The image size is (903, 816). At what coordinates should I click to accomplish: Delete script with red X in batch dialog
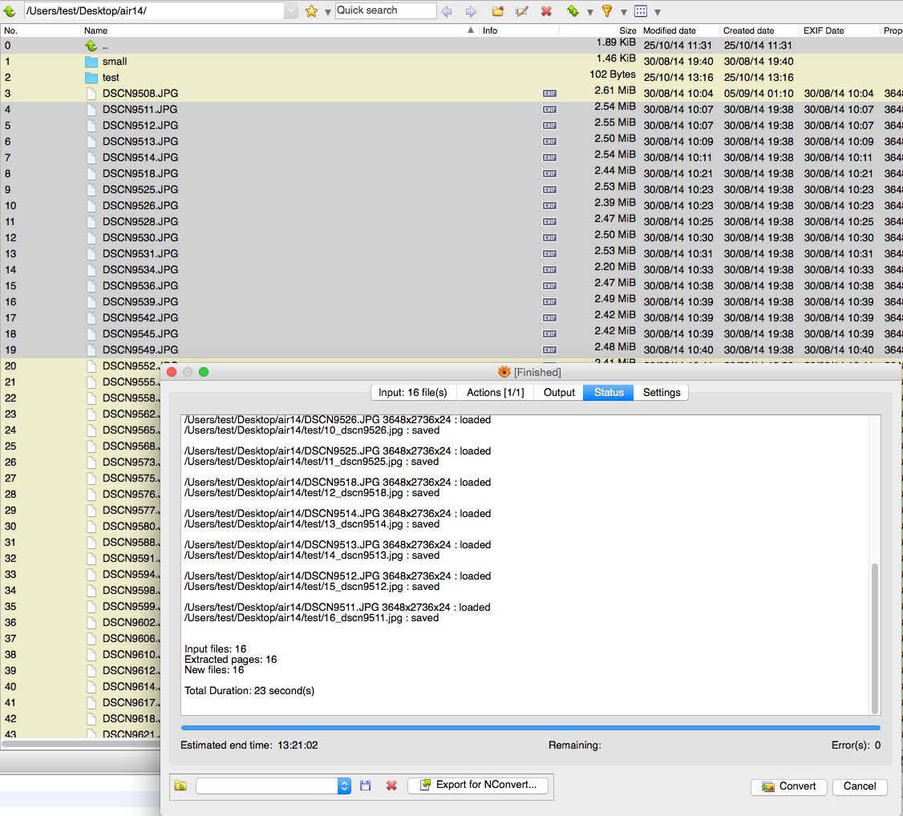(391, 786)
